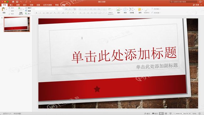Screen dimensions: 204x115
Task: Click the feedback smiley face icon
Action: click(x=200, y=2)
